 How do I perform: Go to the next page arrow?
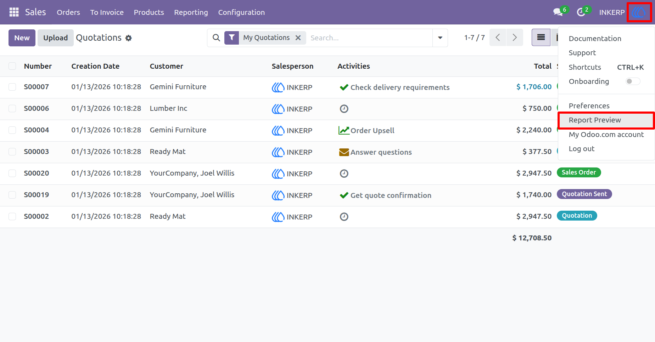tap(515, 38)
